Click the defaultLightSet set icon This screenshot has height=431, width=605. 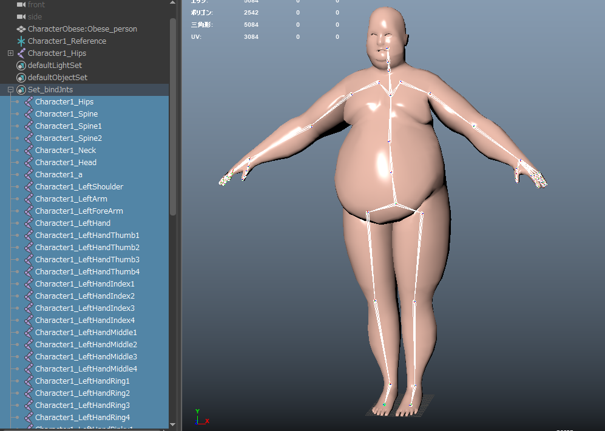tap(21, 65)
